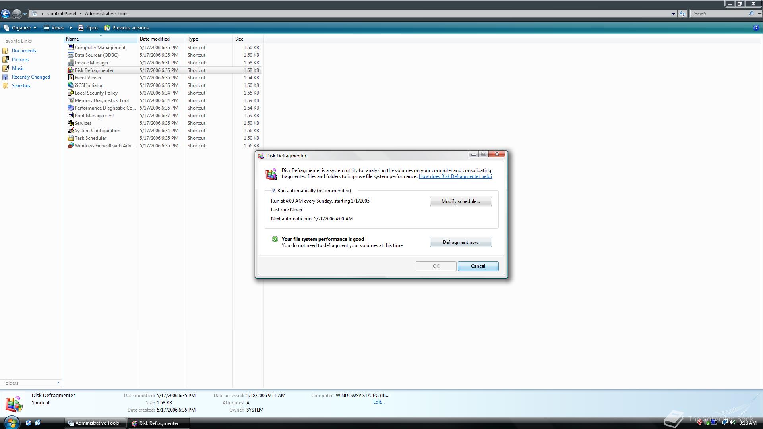763x429 pixels.
Task: Select the System Configuration icon
Action: click(x=71, y=130)
